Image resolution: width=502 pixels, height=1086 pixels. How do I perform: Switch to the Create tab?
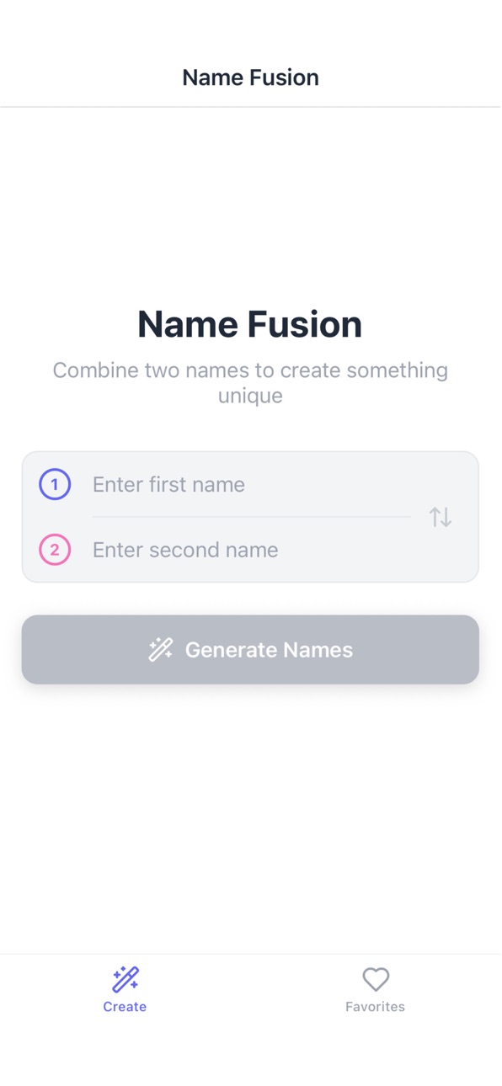pyautogui.click(x=125, y=989)
